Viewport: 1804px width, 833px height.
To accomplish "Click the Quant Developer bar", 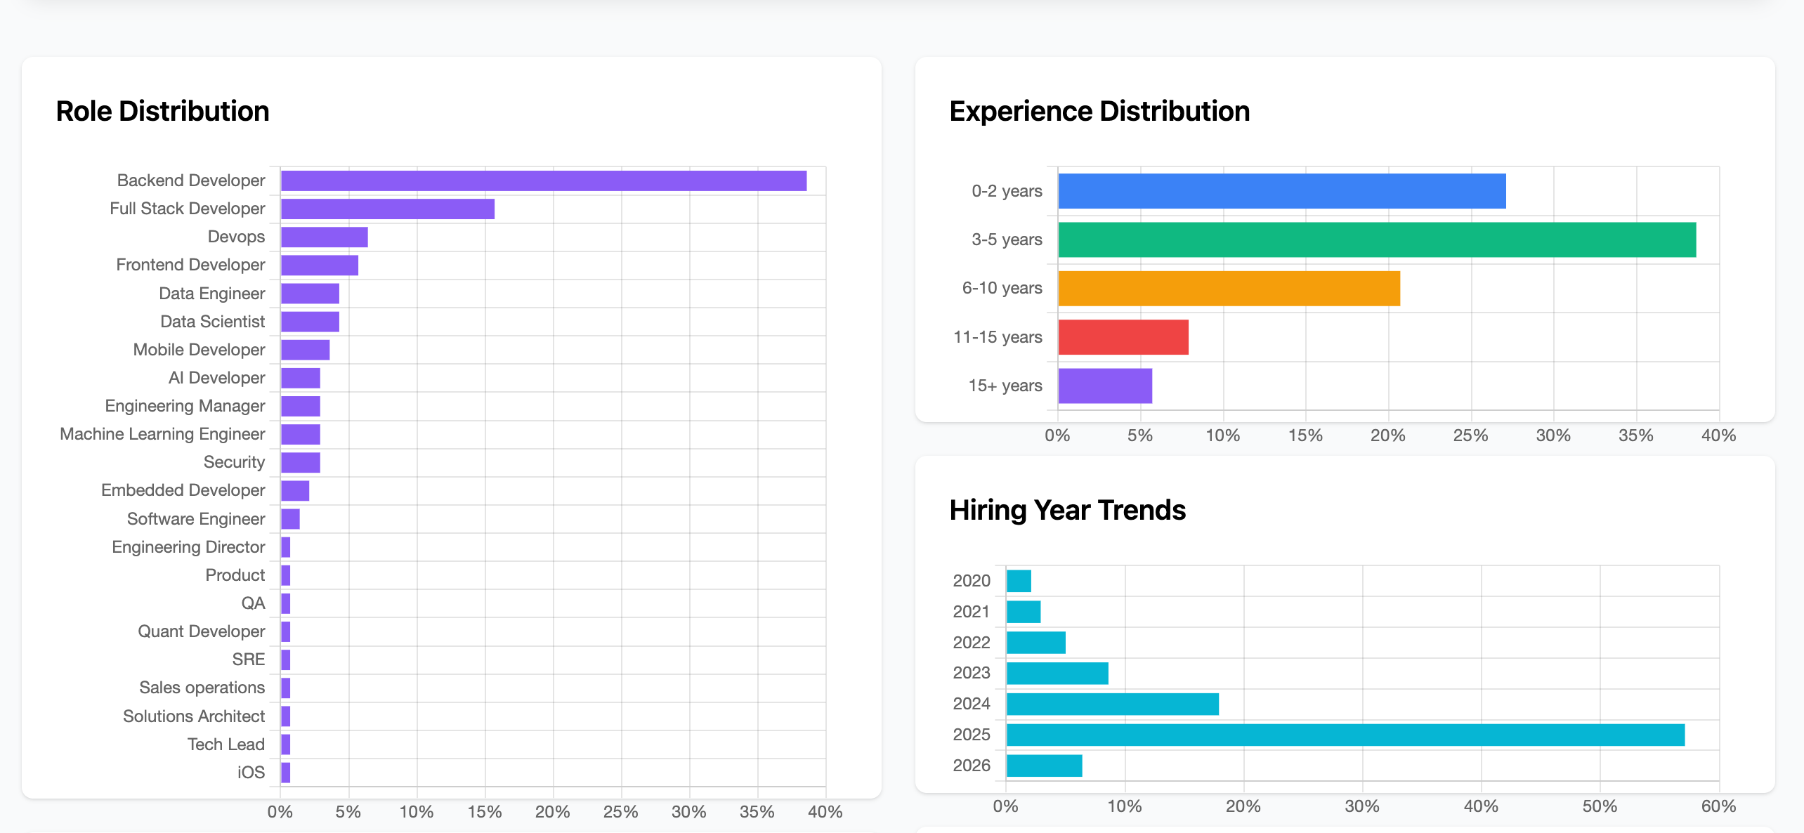I will pyautogui.click(x=285, y=631).
